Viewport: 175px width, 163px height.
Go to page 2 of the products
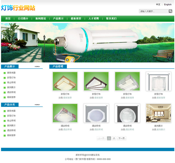pyautogui.click(x=114, y=138)
